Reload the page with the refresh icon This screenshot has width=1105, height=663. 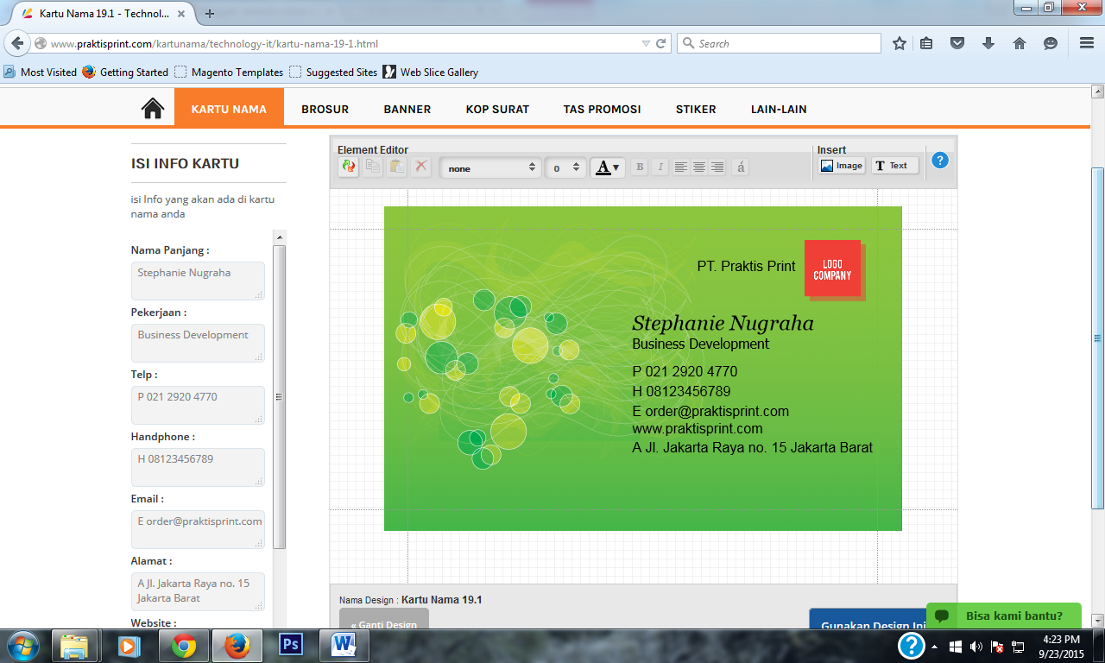[661, 43]
